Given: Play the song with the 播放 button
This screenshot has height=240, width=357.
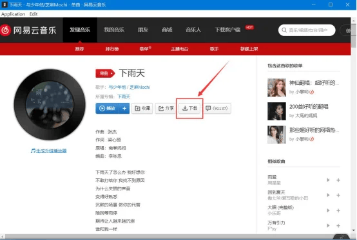Looking at the screenshot, I should point(107,108).
